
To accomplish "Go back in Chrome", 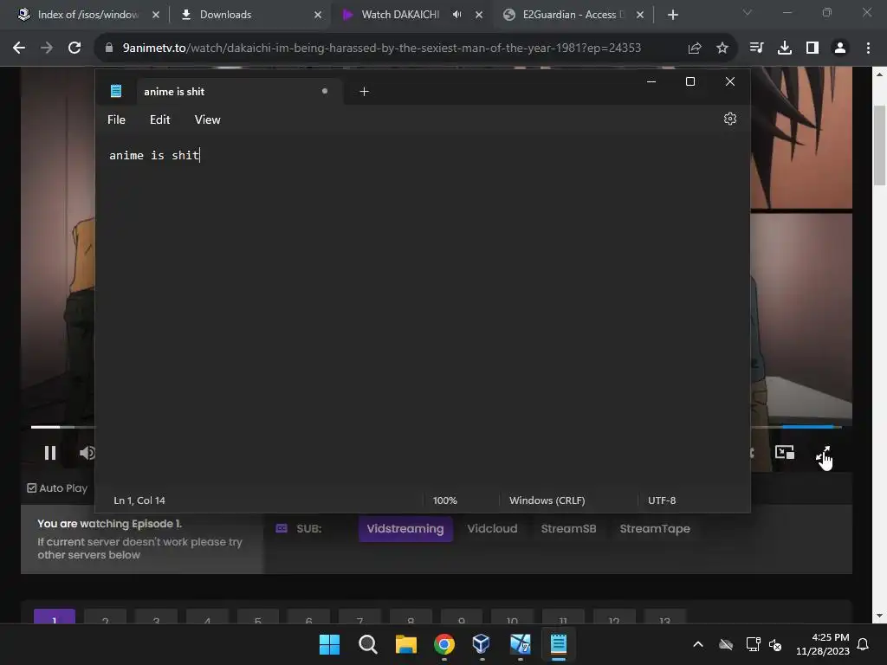I will pyautogui.click(x=19, y=48).
